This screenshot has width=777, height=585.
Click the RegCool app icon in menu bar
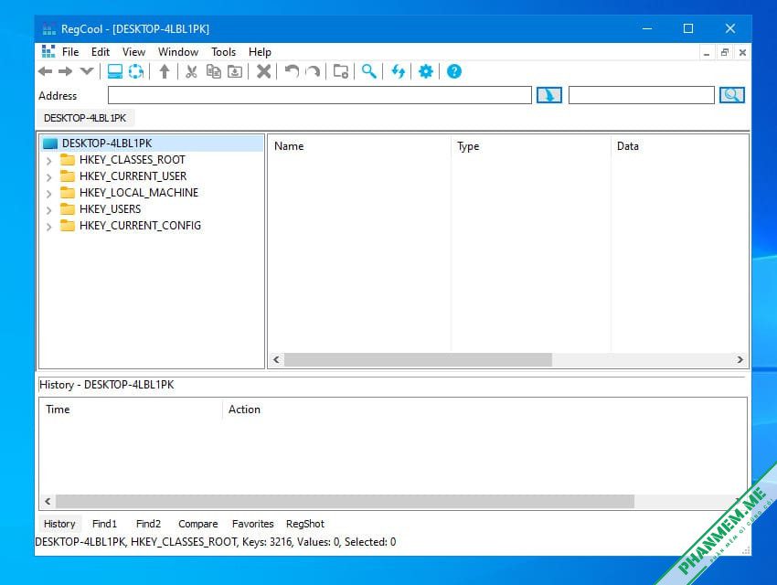[x=48, y=51]
